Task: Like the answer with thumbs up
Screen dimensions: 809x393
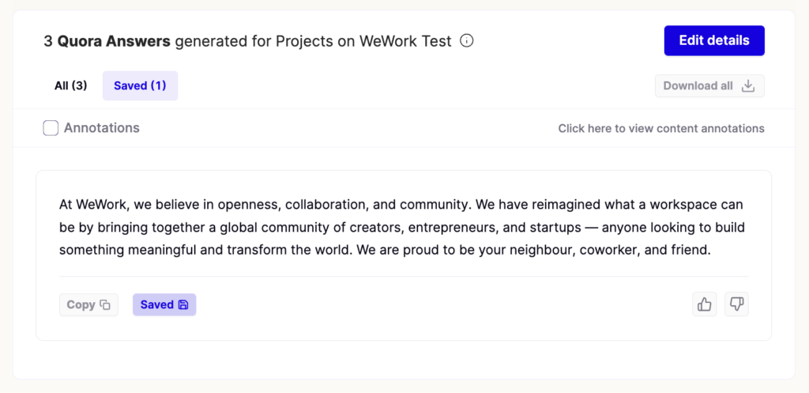Action: pyautogui.click(x=705, y=304)
